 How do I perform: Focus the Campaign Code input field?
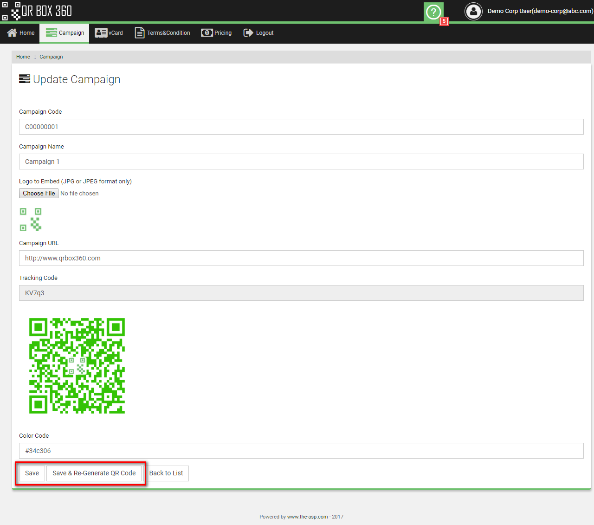[301, 127]
